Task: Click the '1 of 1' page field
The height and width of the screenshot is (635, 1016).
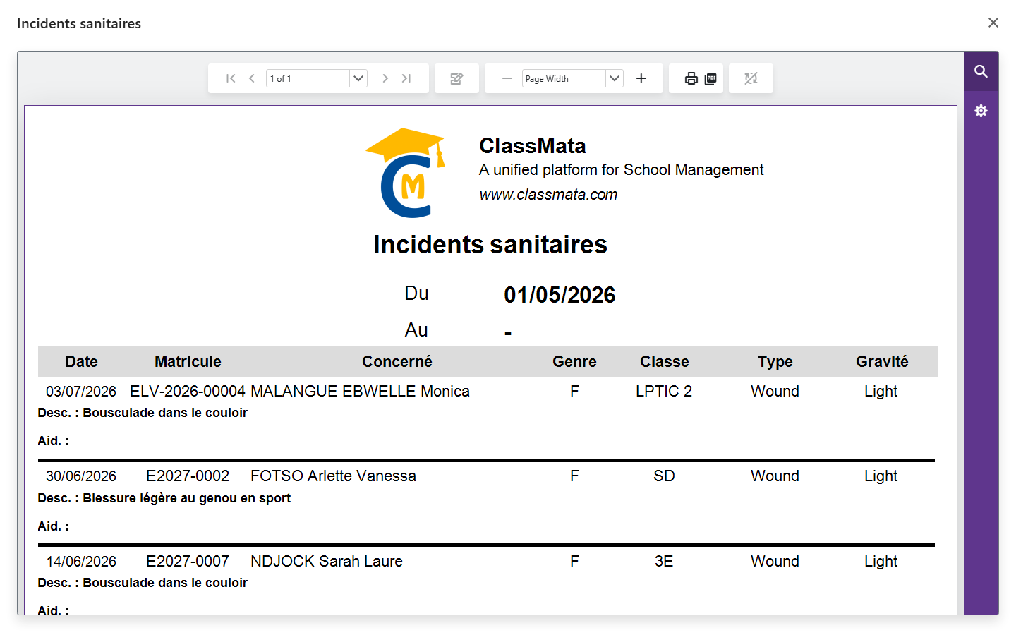Action: (x=308, y=78)
